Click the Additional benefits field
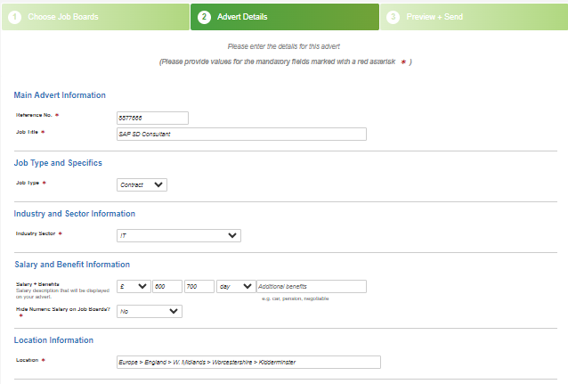 [312, 286]
